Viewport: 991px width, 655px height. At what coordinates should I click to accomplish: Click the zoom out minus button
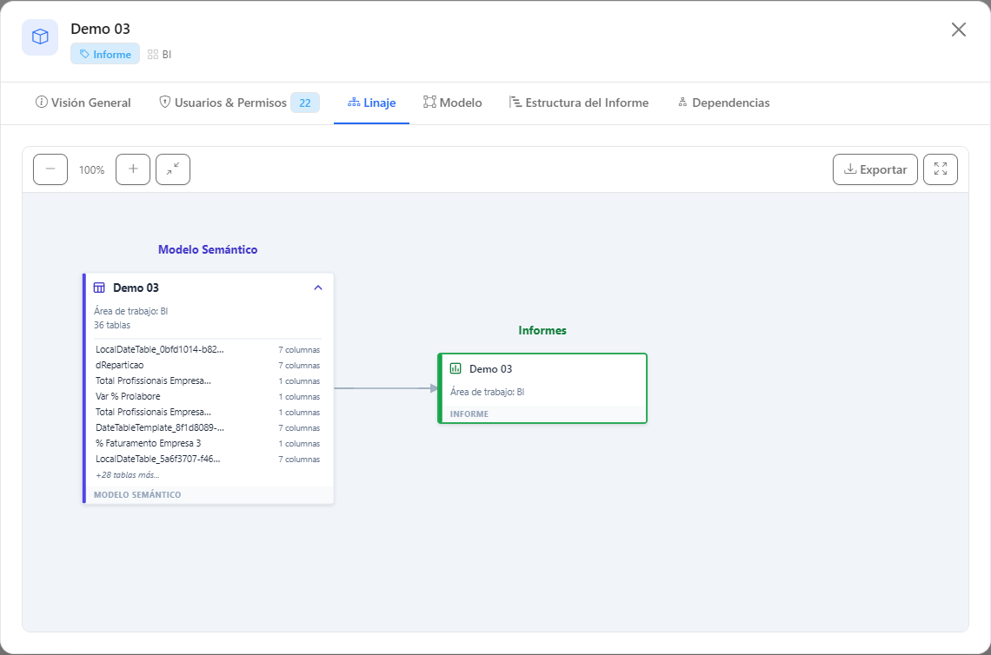pos(50,169)
